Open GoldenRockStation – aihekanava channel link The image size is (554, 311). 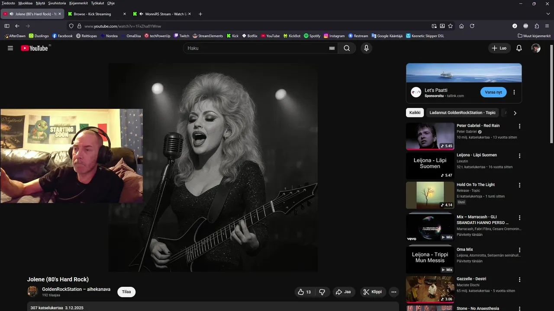pyautogui.click(x=76, y=289)
